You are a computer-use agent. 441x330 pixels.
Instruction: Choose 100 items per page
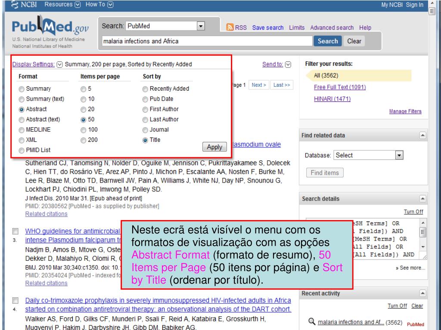(83, 130)
